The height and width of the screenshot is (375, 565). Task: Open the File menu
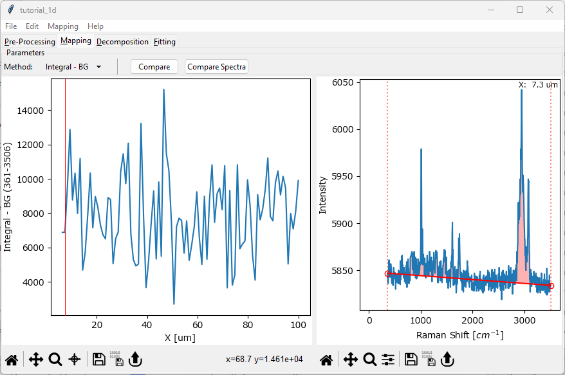tap(11, 26)
